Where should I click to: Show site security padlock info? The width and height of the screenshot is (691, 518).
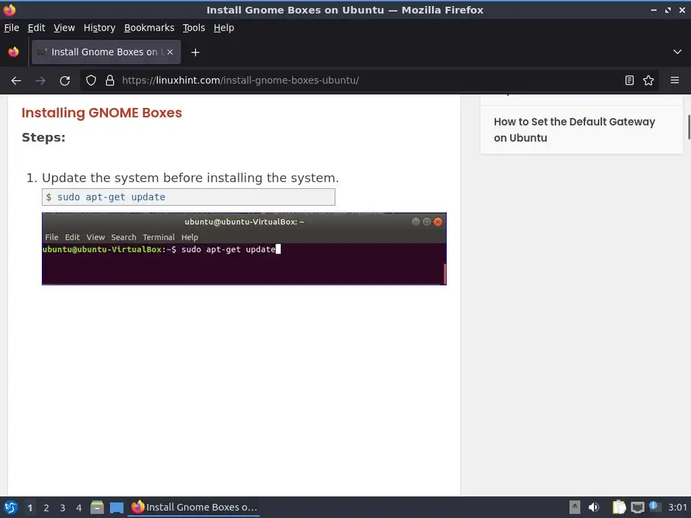110,80
